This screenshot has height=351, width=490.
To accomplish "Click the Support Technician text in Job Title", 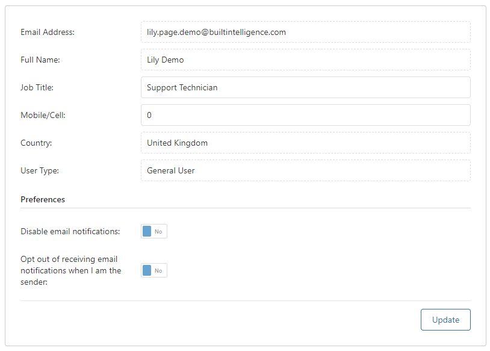I will click(182, 88).
